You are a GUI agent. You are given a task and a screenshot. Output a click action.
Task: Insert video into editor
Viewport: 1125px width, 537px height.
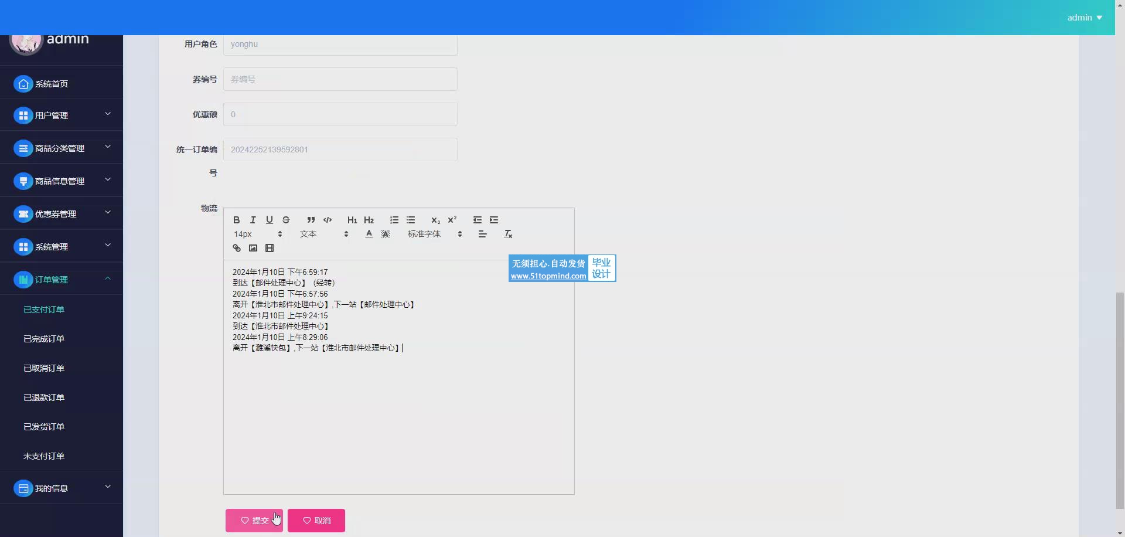coord(270,248)
